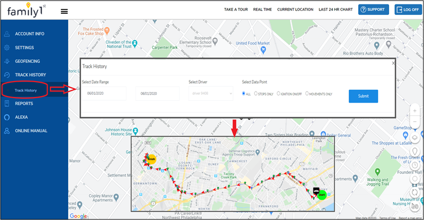Click the start date input field
This screenshot has height=220, width=424.
click(x=104, y=93)
